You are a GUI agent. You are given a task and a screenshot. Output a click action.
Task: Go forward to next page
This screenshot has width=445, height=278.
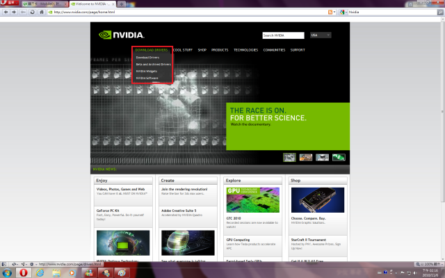pyautogui.click(x=14, y=12)
